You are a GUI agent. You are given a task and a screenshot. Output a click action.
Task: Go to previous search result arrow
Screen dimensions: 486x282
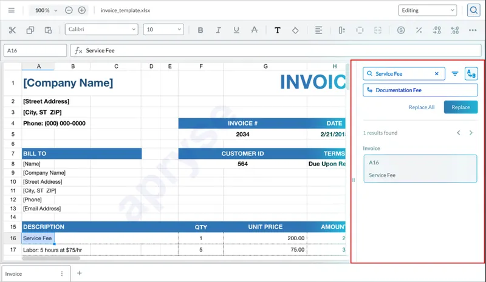[459, 133]
